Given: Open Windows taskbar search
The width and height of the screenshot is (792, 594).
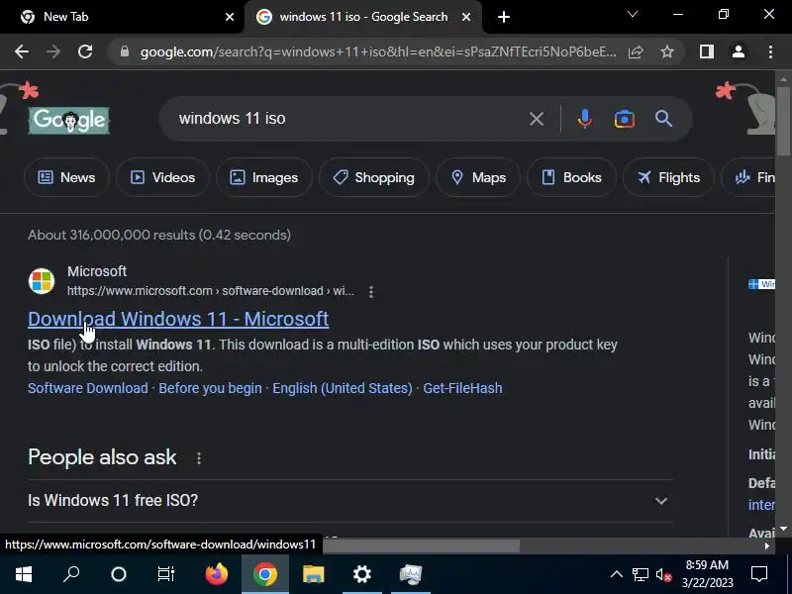Looking at the screenshot, I should tap(71, 574).
